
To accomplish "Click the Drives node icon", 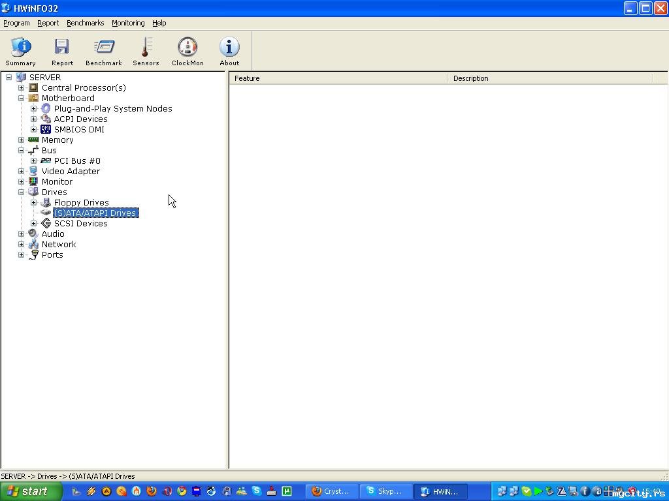I will 33,192.
